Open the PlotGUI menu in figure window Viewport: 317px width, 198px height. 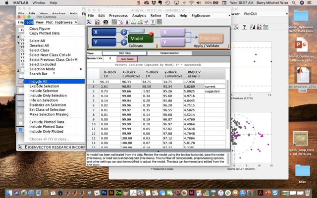coord(250,14)
